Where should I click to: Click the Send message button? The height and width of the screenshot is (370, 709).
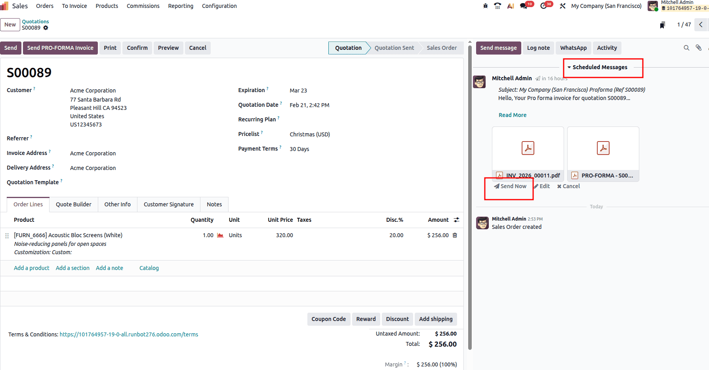(x=499, y=48)
